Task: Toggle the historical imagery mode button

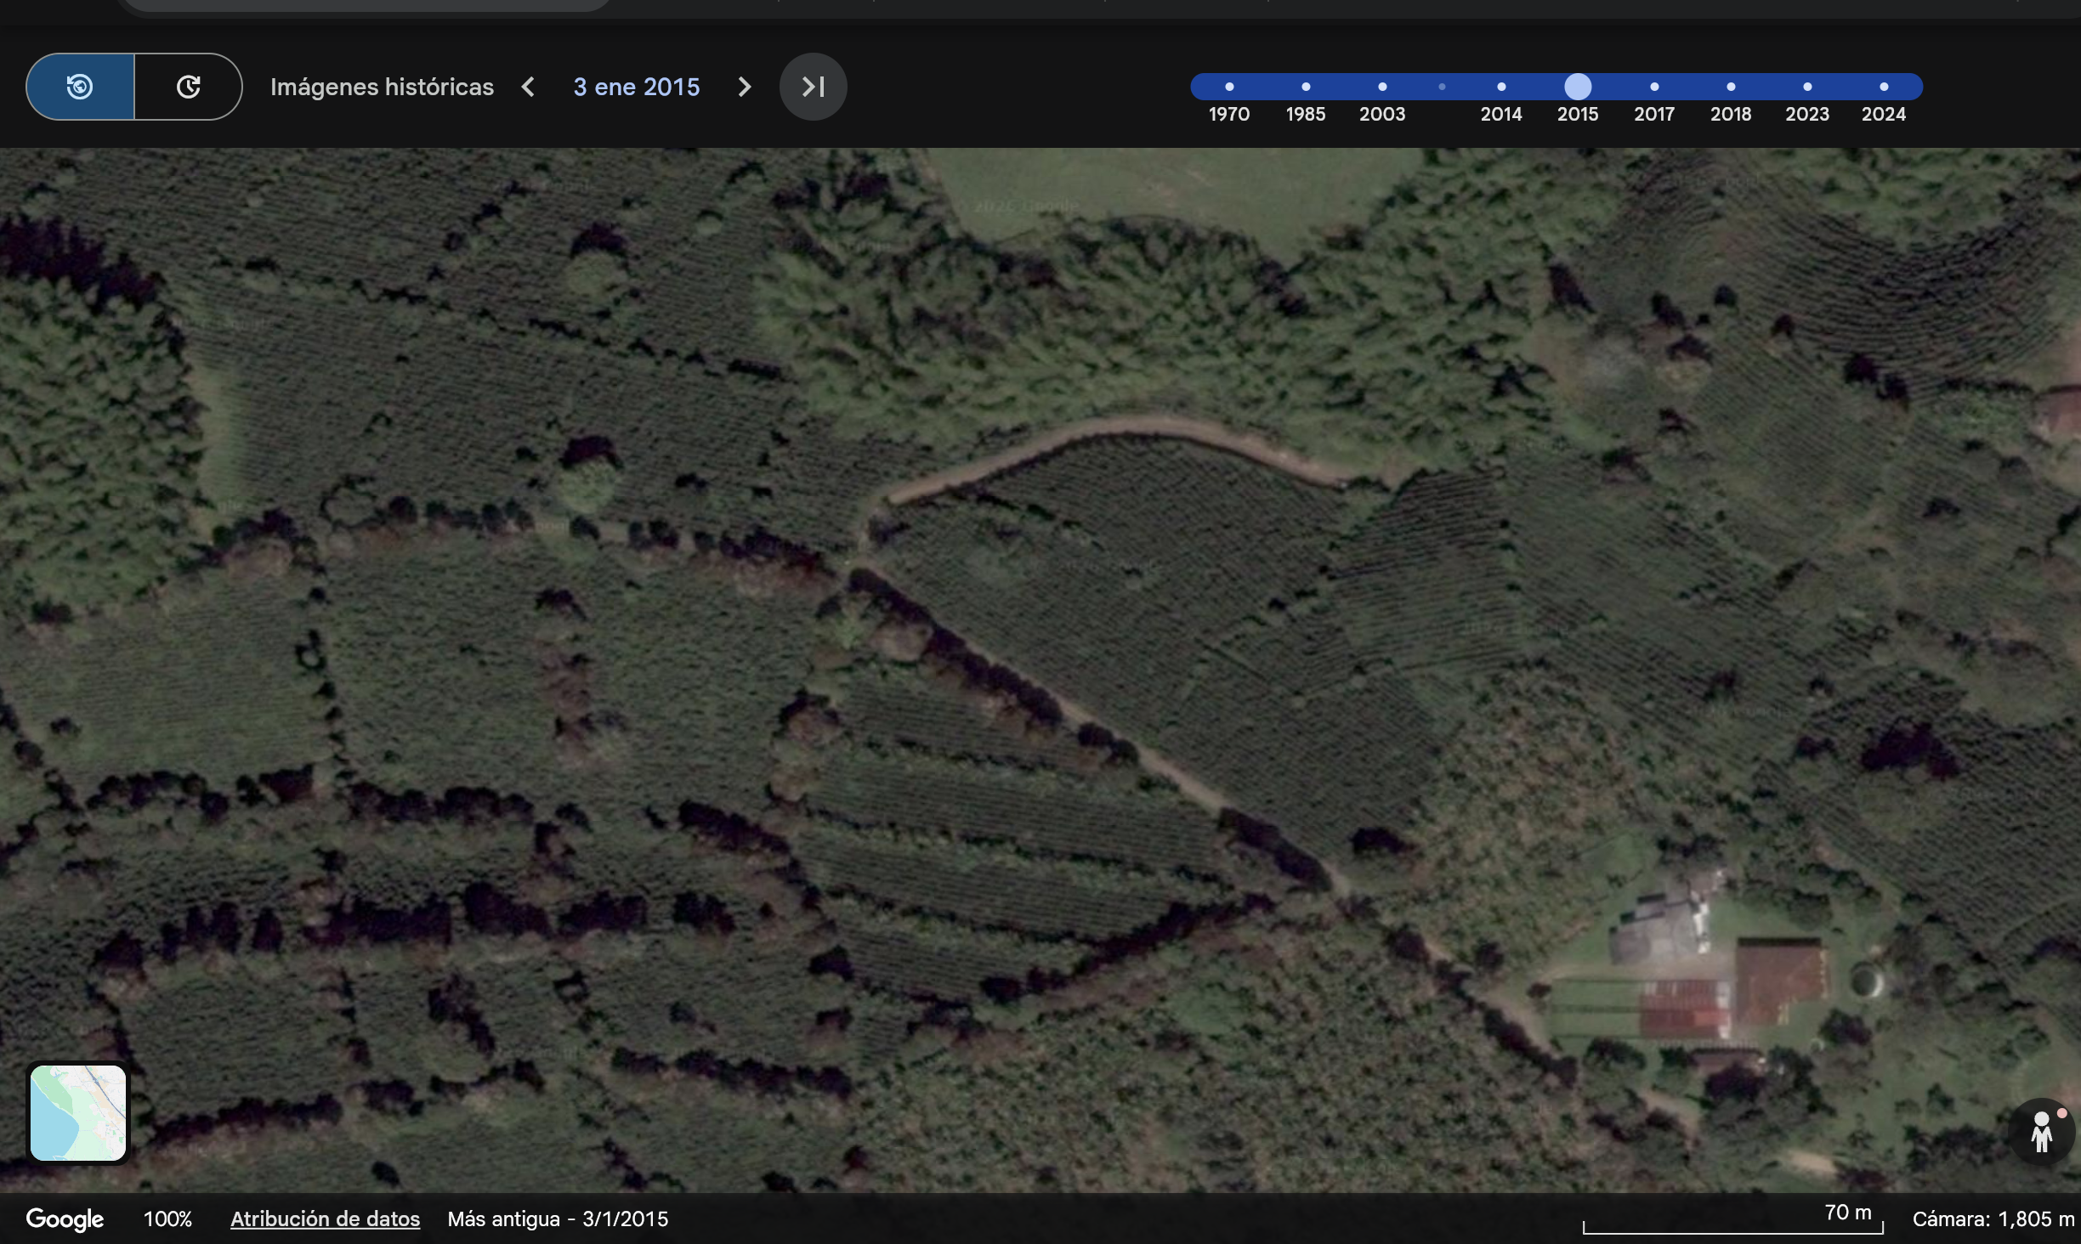Action: [80, 87]
